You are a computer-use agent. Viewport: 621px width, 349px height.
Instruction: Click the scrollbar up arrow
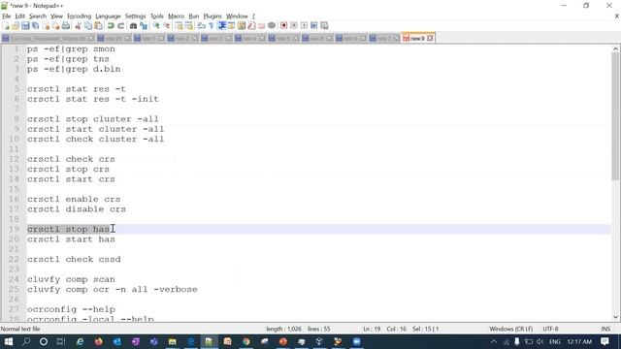[x=615, y=49]
